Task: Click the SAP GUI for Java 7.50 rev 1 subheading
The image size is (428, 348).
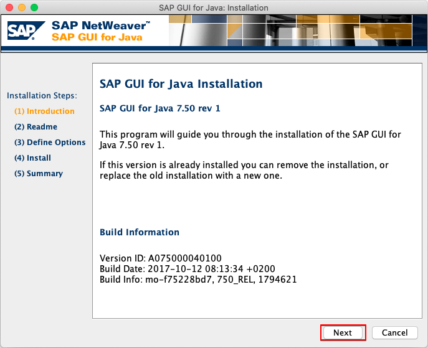Action: coord(159,108)
